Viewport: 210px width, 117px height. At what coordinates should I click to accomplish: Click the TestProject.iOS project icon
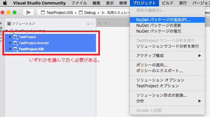click(x=15, y=49)
